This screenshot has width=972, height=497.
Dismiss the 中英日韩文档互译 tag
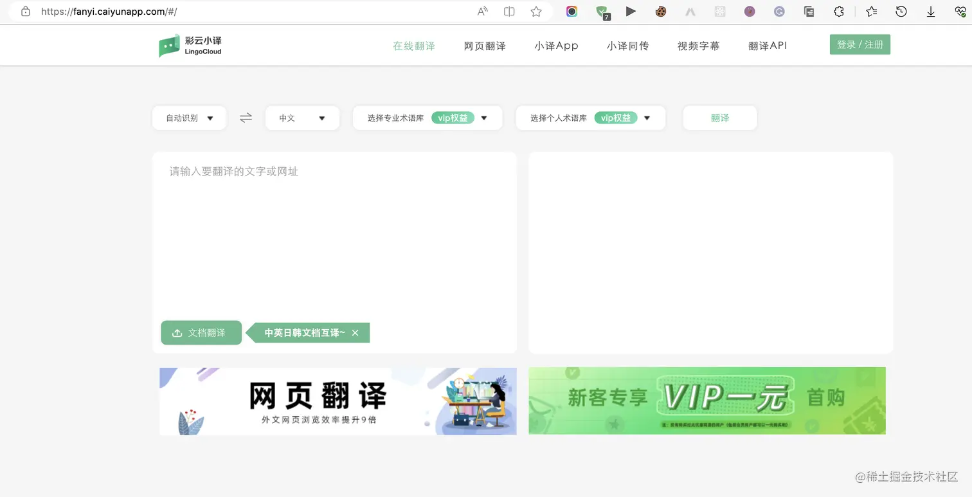(355, 332)
